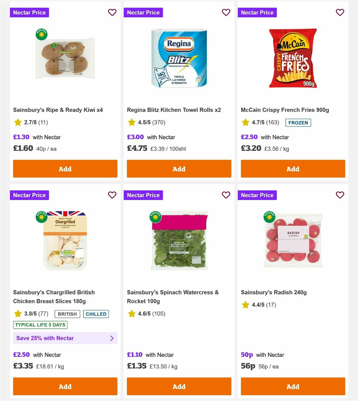Open the Sainsbury's Spinach Watercress & Rocket product page

click(173, 297)
